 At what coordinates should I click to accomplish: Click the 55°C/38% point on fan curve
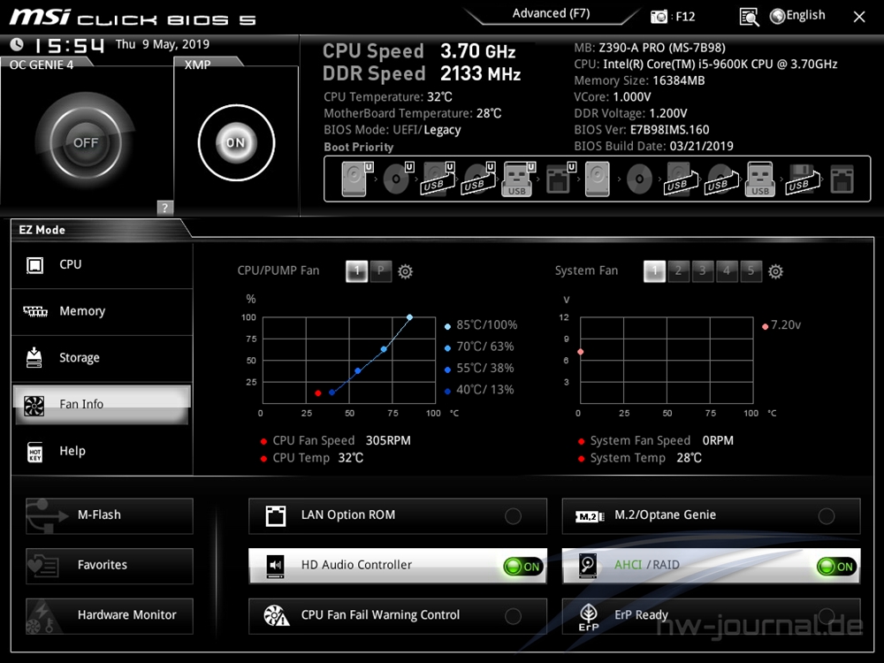(358, 371)
